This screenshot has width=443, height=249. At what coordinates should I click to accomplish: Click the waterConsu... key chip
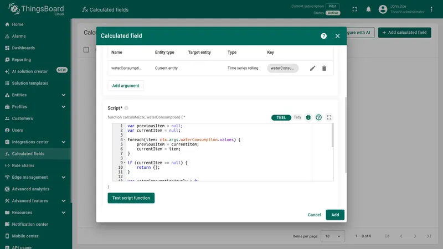282,68
